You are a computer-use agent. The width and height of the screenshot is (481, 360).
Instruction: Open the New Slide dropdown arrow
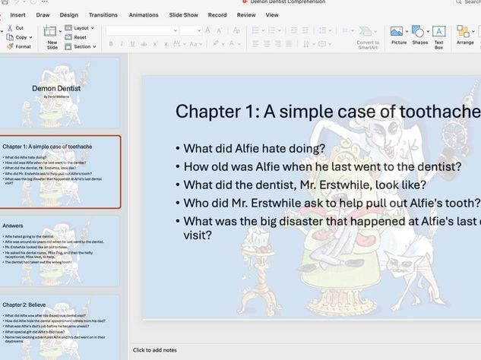click(x=60, y=32)
